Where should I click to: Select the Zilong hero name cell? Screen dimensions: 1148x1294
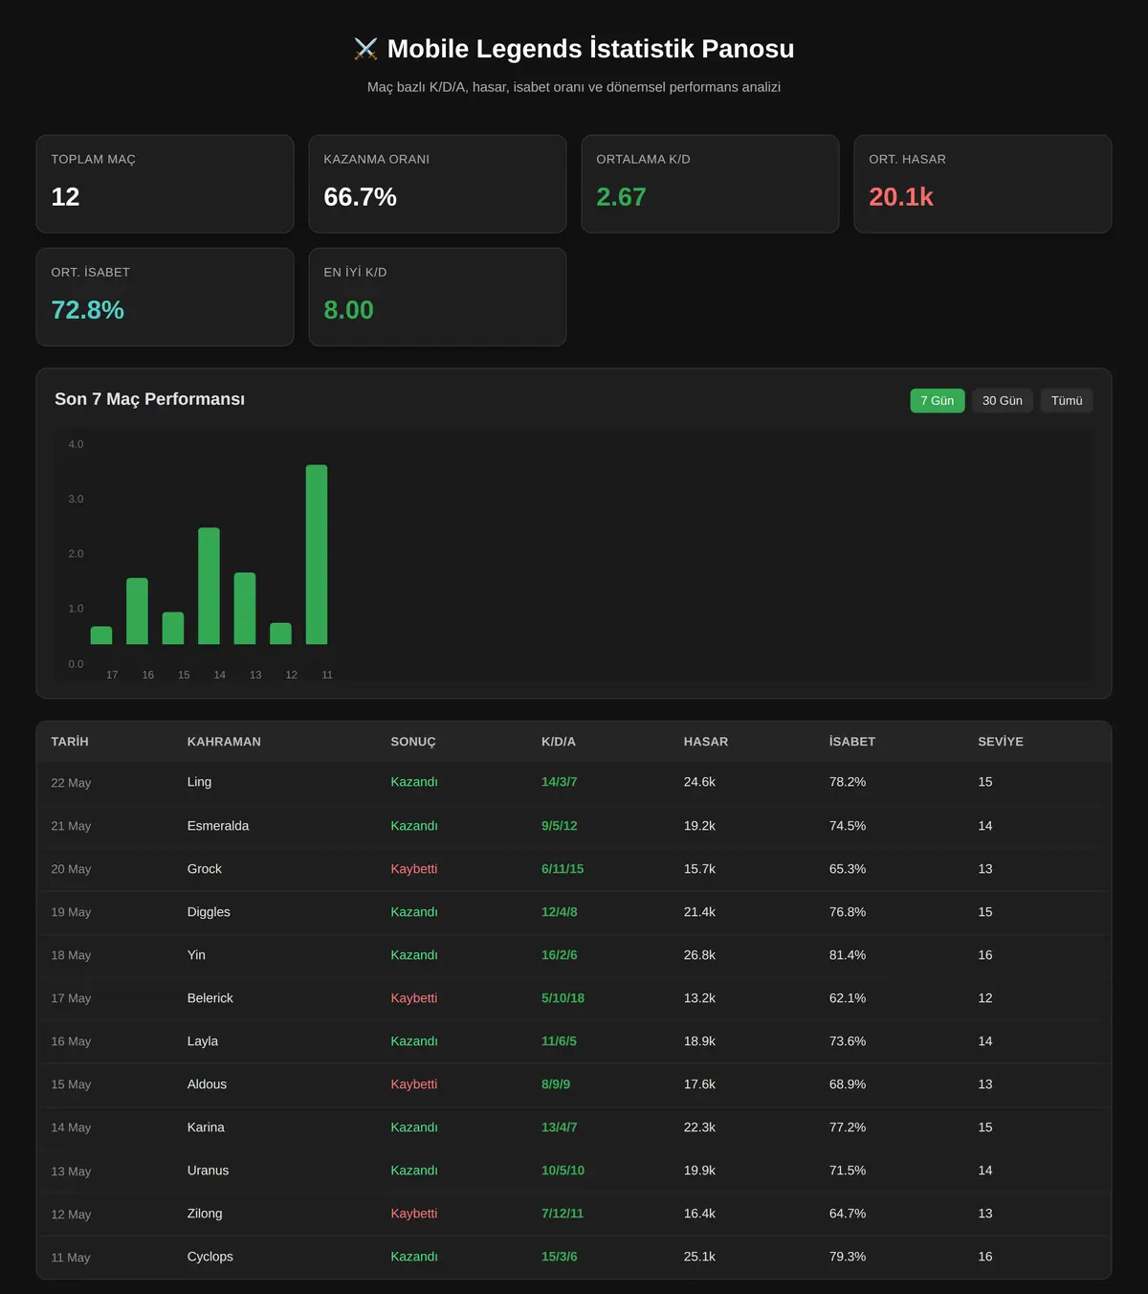205,1214
